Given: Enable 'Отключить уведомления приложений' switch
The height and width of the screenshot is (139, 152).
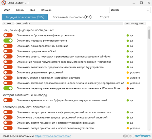Looking at the screenshot, I should 8,72.
